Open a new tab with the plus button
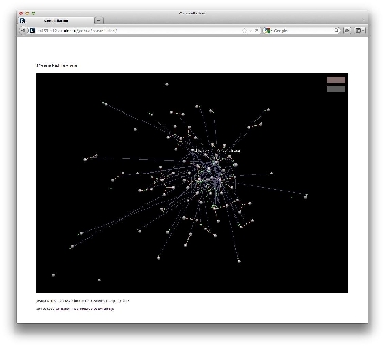Viewport: 386px width, 348px height. tap(98, 20)
